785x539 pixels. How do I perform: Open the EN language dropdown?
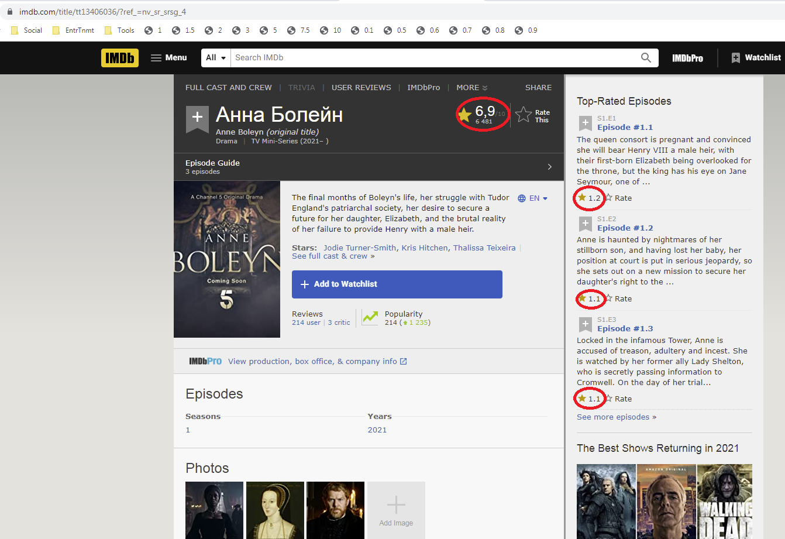coord(538,198)
